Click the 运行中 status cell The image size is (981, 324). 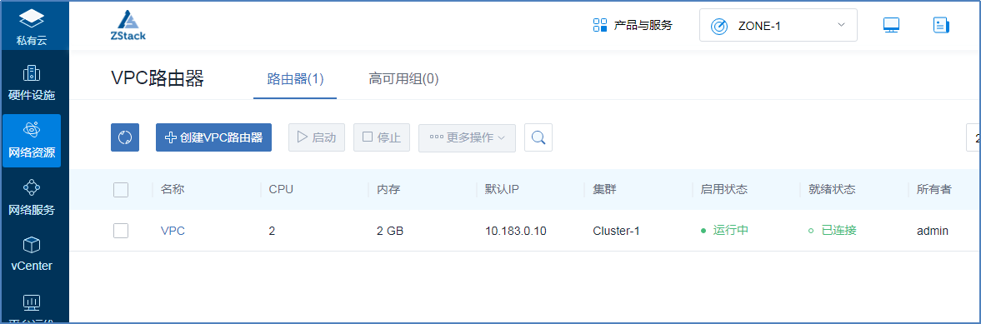pyautogui.click(x=724, y=231)
